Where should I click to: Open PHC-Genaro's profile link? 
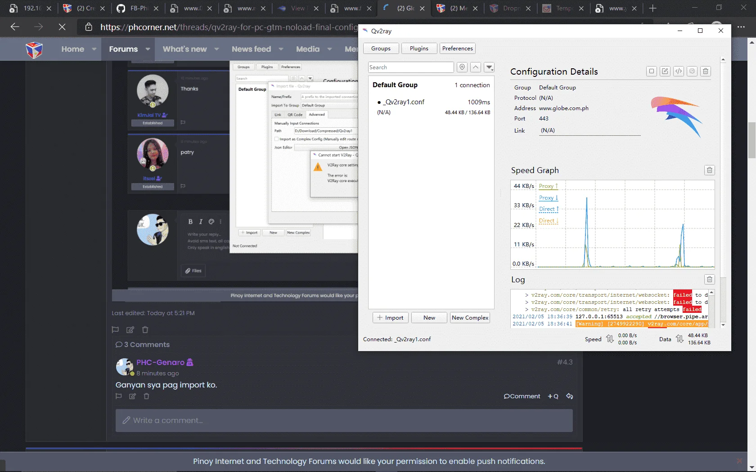[x=161, y=362]
